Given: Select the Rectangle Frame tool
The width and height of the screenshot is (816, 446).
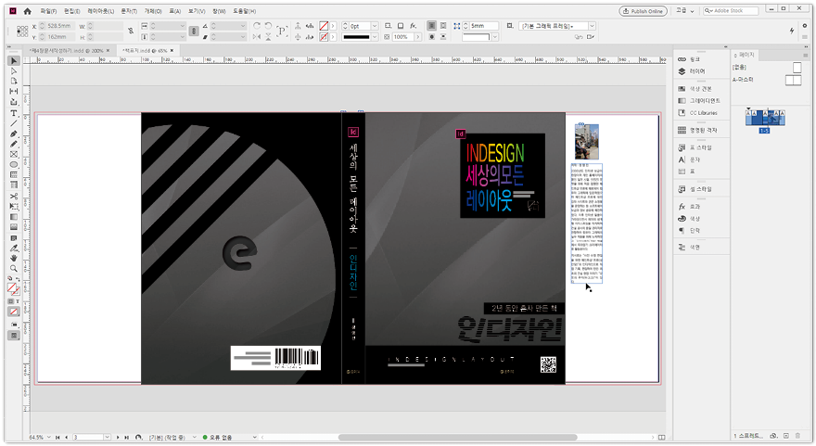Looking at the screenshot, I should (14, 155).
